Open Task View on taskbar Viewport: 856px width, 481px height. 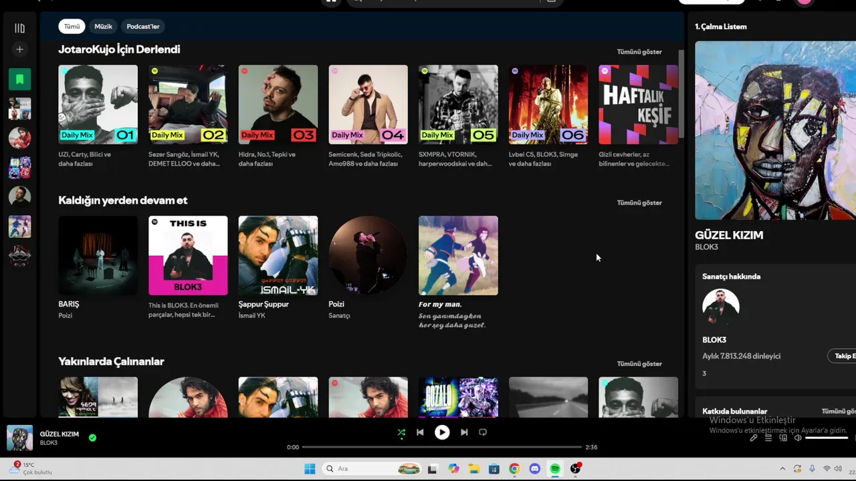pos(433,469)
